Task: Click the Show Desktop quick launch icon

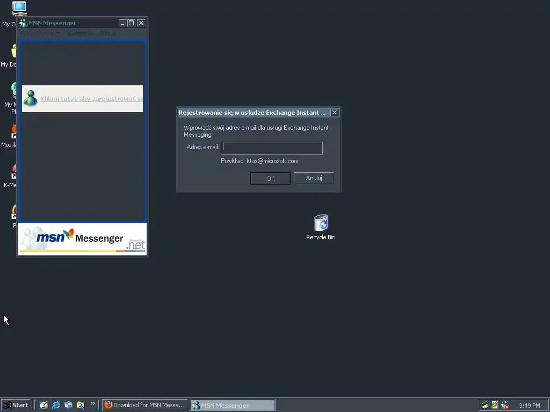Action: (44, 405)
